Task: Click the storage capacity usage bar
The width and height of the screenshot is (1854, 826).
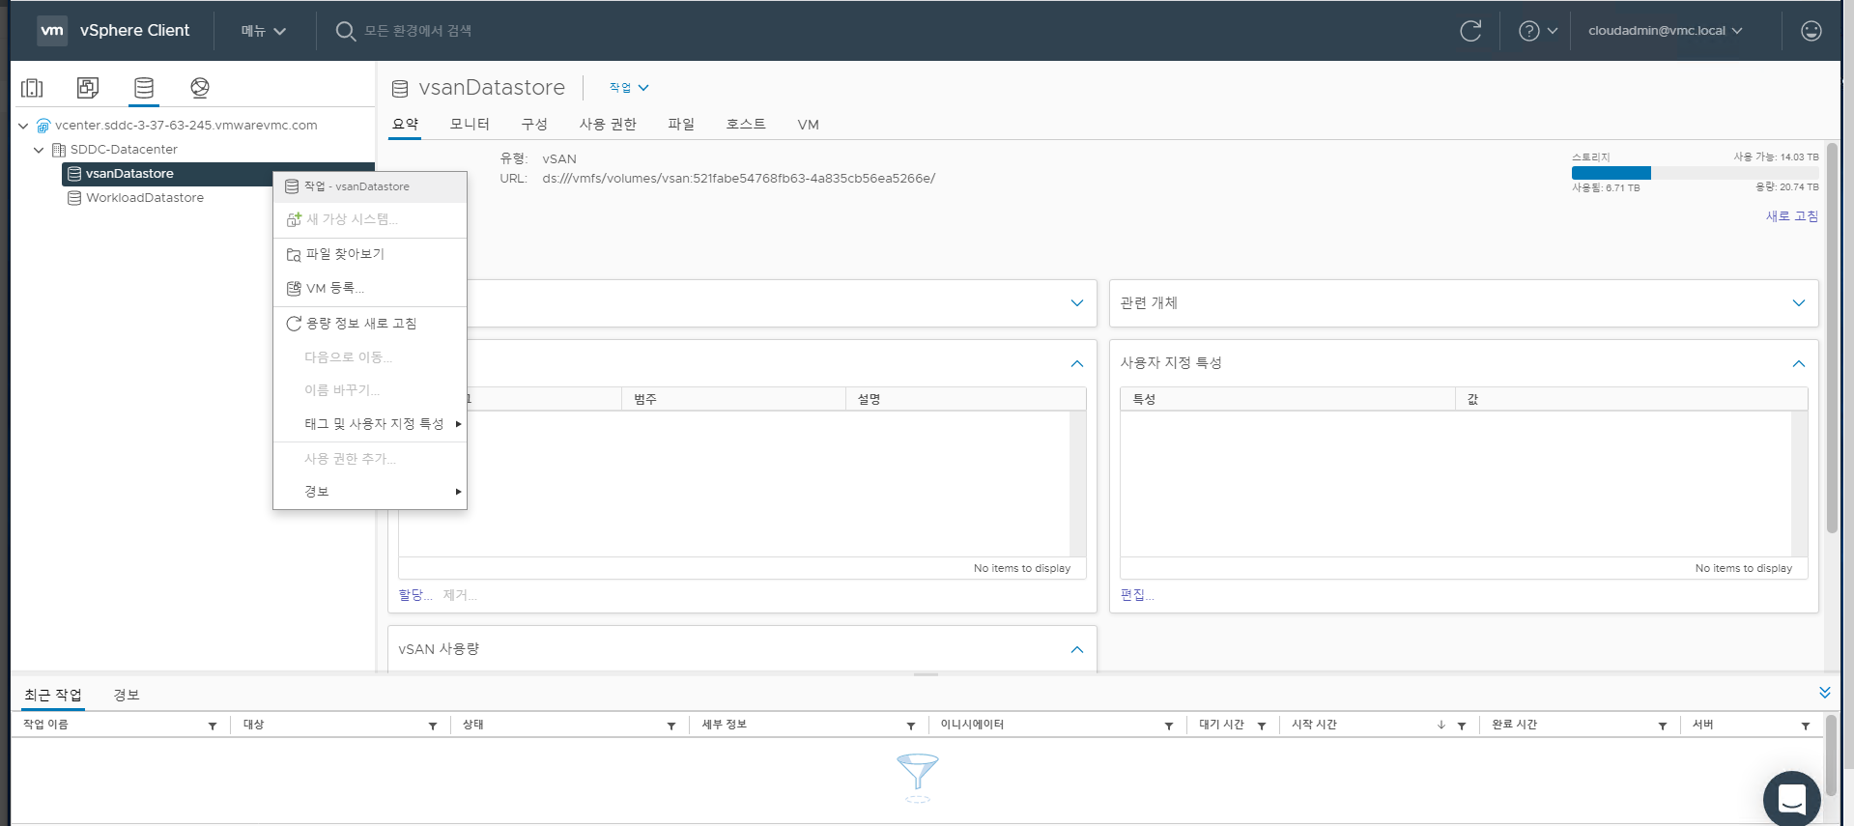Action: [x=1695, y=173]
